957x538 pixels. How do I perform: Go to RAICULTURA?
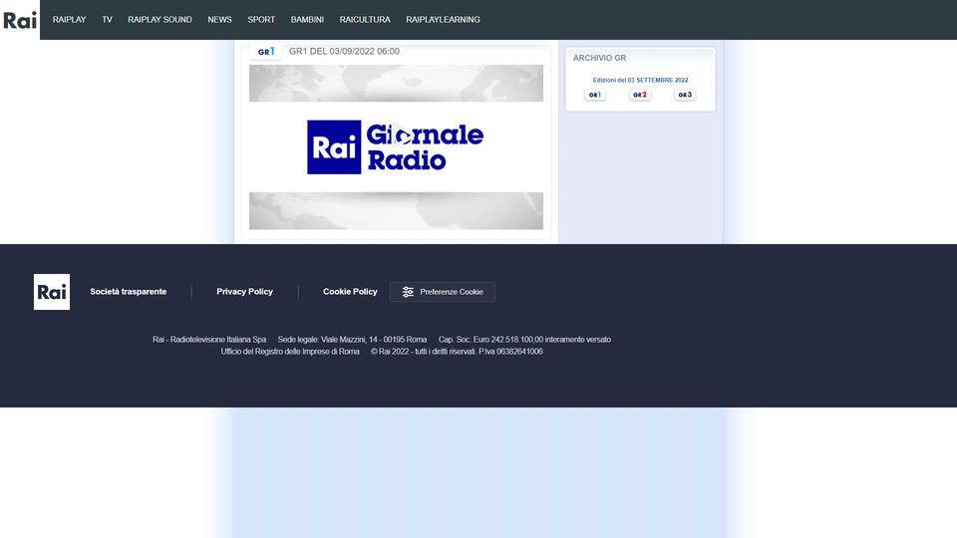tap(365, 20)
